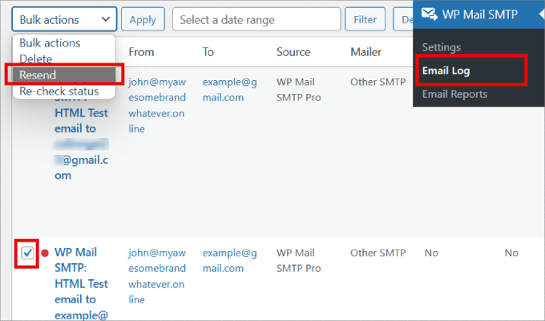The image size is (545, 321).
Task: Click the Source column header
Action: click(293, 52)
